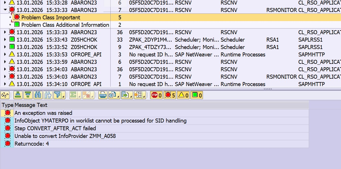The height and width of the screenshot is (169, 341).
Task: Expand the OFROPE_API log at 15:33:53
Action: click(x=5, y=54)
